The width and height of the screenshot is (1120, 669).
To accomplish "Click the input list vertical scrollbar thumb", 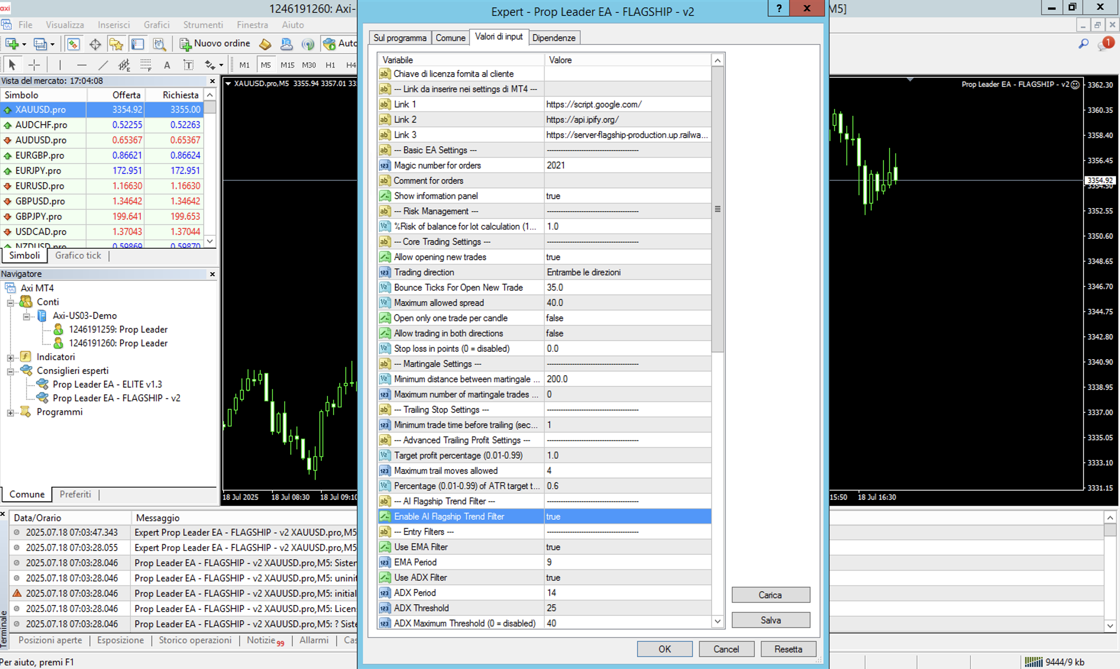I will tap(717, 209).
